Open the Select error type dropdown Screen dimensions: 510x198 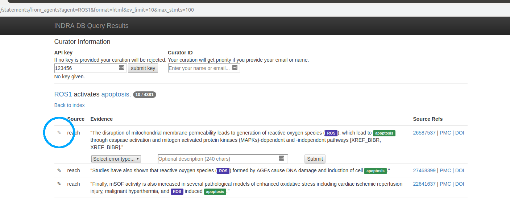point(116,159)
